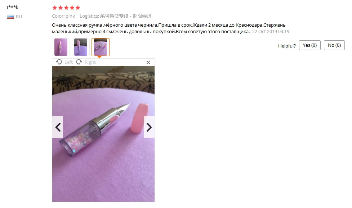Click the Russian flag icon
Image resolution: width=352 pixels, height=208 pixels.
tap(10, 17)
